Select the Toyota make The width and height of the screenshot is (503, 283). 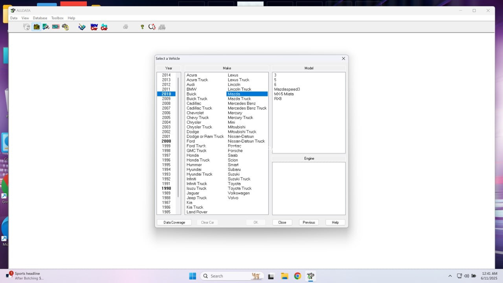(x=234, y=184)
